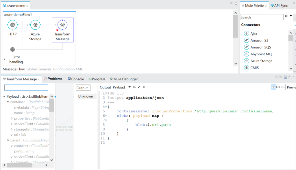Open the Azure Storage component in azure-demoFlow1
Viewport: 296px width, 170px height.
pyautogui.click(x=35, y=25)
